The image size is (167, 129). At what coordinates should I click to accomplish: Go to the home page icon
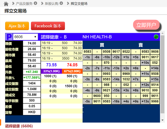coord(6,4)
